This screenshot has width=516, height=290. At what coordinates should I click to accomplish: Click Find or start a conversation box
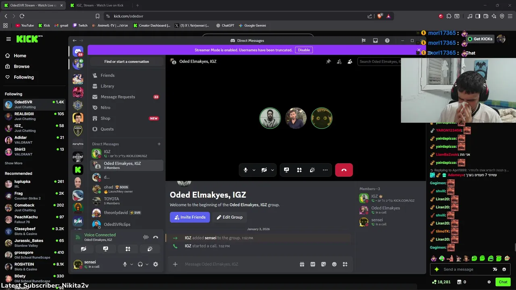click(127, 62)
